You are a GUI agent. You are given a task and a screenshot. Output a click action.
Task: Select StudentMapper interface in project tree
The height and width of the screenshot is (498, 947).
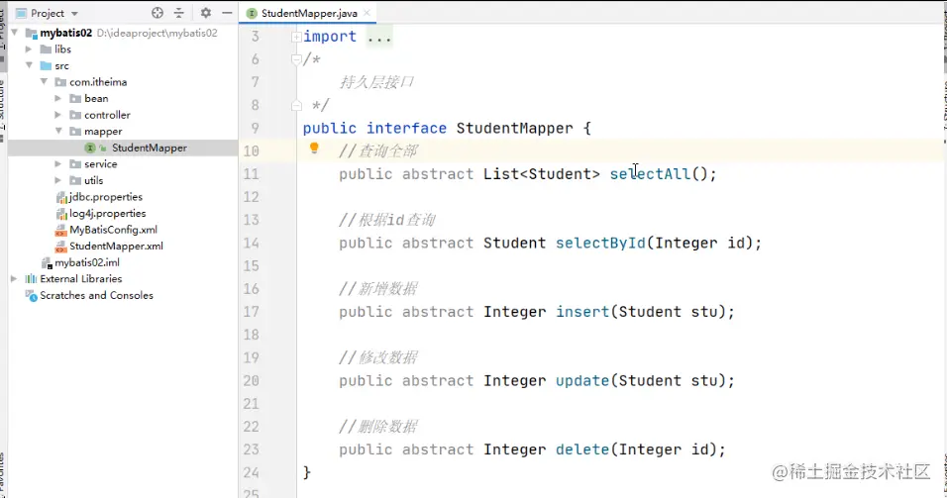pyautogui.click(x=150, y=148)
